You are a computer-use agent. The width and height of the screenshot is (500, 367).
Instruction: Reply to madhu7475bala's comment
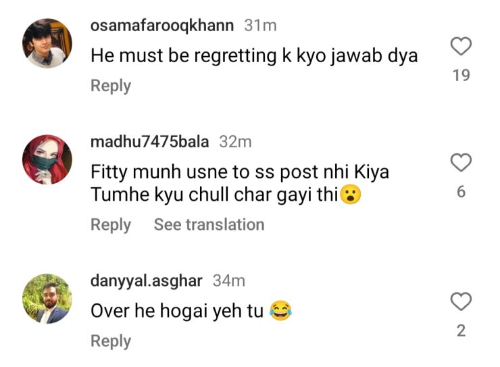click(111, 224)
